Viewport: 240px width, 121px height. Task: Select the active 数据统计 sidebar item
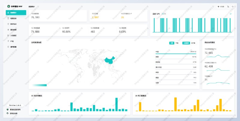click(x=16, y=13)
